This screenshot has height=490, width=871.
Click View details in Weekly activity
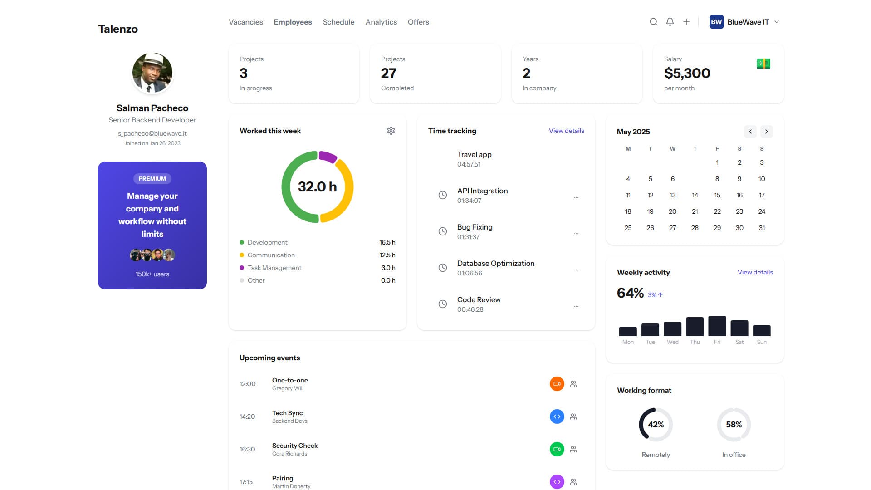[755, 272]
